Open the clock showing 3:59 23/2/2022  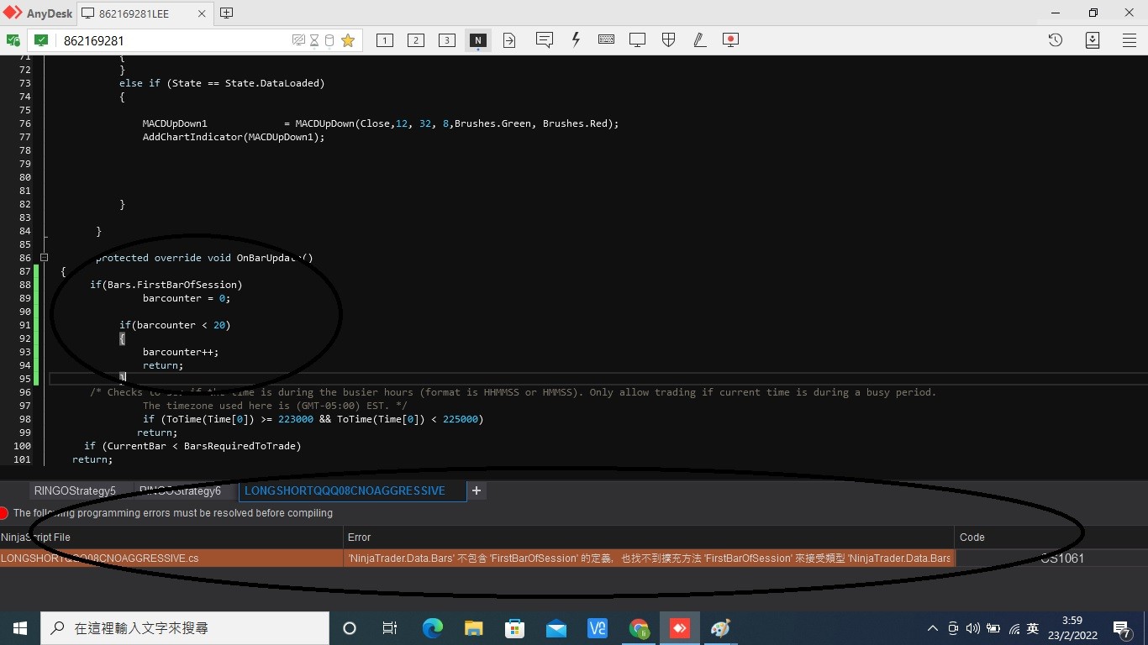[x=1072, y=628]
